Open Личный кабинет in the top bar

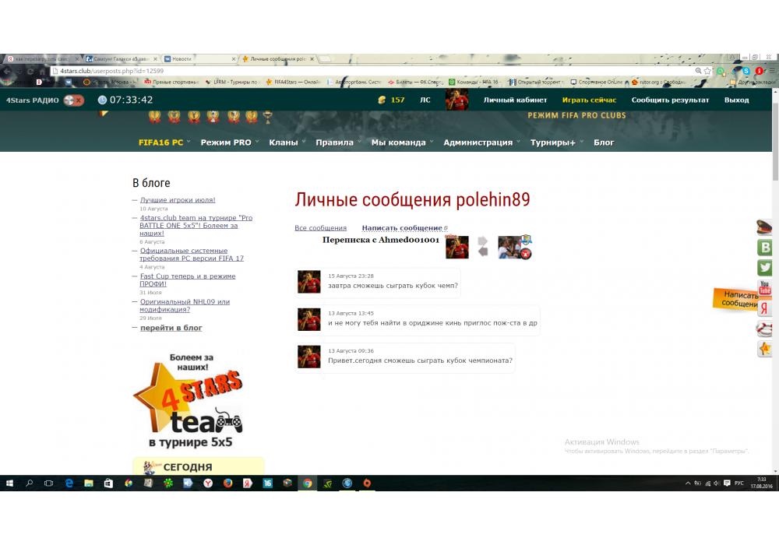[x=515, y=100]
